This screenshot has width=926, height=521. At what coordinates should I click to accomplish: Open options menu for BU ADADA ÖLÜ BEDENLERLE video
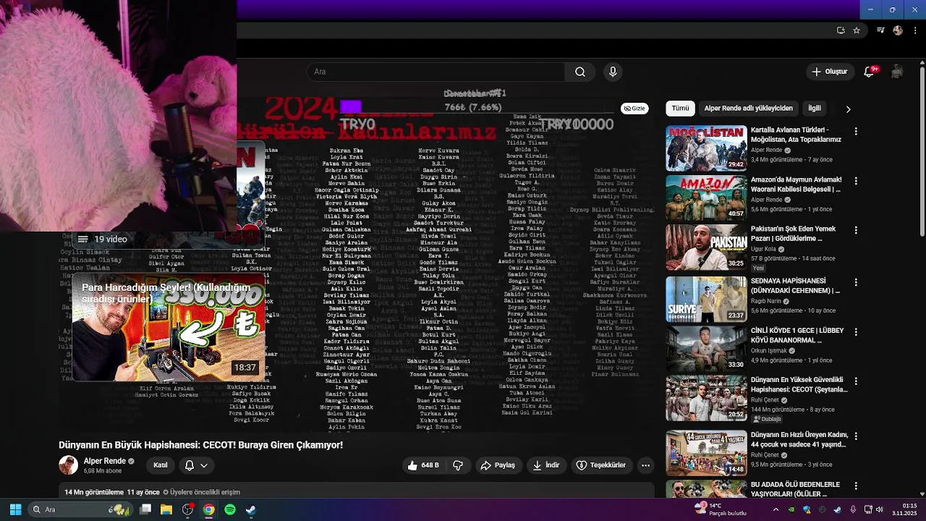(856, 486)
